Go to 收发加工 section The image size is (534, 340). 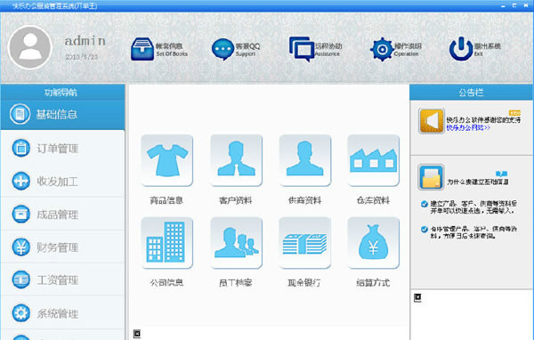click(x=62, y=181)
